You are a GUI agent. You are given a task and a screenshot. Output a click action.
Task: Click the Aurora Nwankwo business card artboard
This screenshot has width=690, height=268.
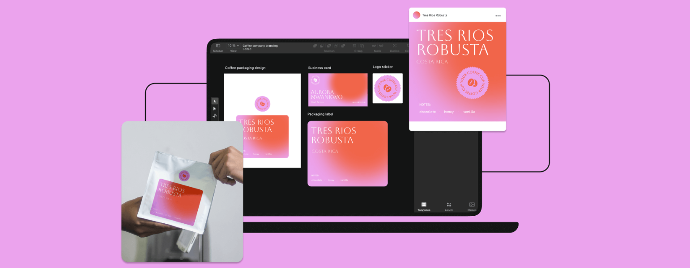coord(338,89)
